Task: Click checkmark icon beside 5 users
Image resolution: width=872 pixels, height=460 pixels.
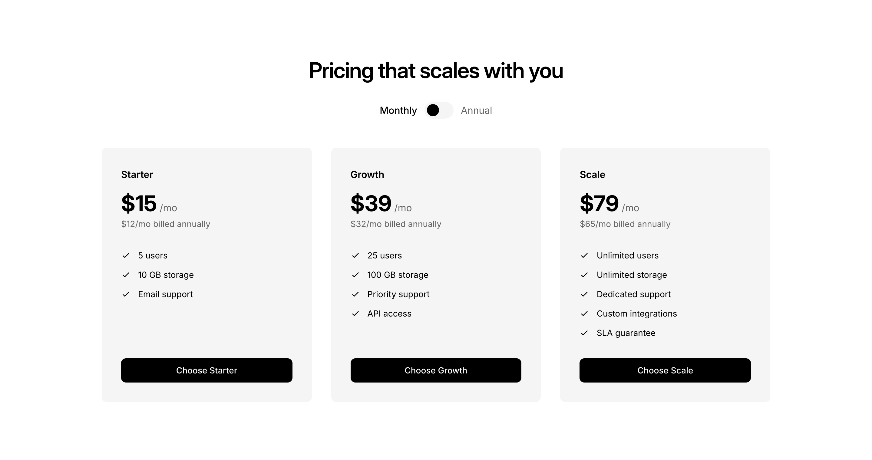Action: click(126, 256)
